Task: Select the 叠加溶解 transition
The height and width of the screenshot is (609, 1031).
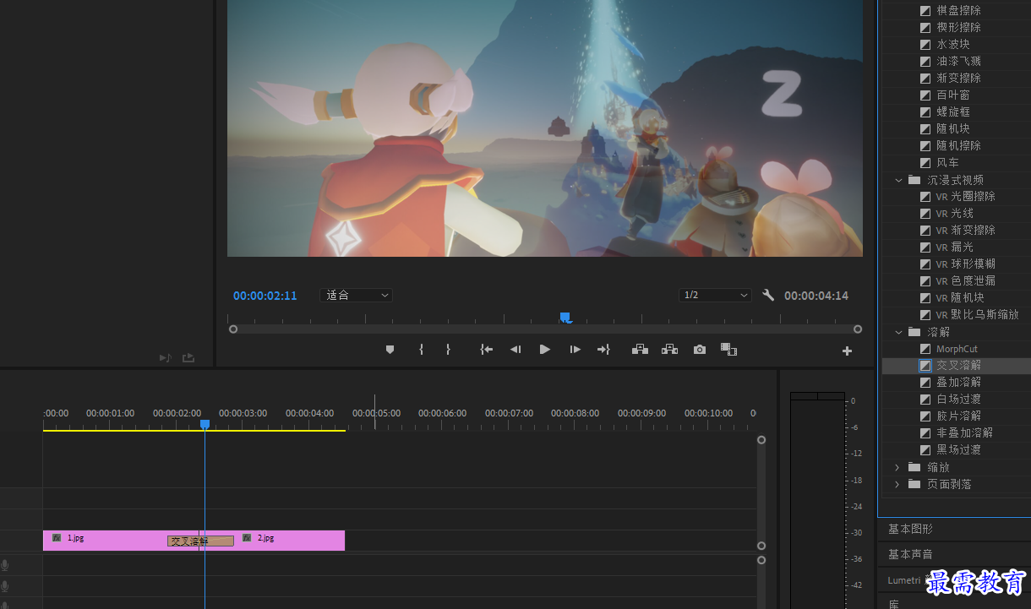Action: click(x=958, y=383)
